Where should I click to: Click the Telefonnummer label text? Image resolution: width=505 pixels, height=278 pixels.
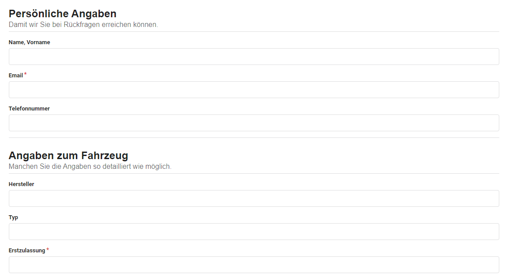pyautogui.click(x=29, y=109)
